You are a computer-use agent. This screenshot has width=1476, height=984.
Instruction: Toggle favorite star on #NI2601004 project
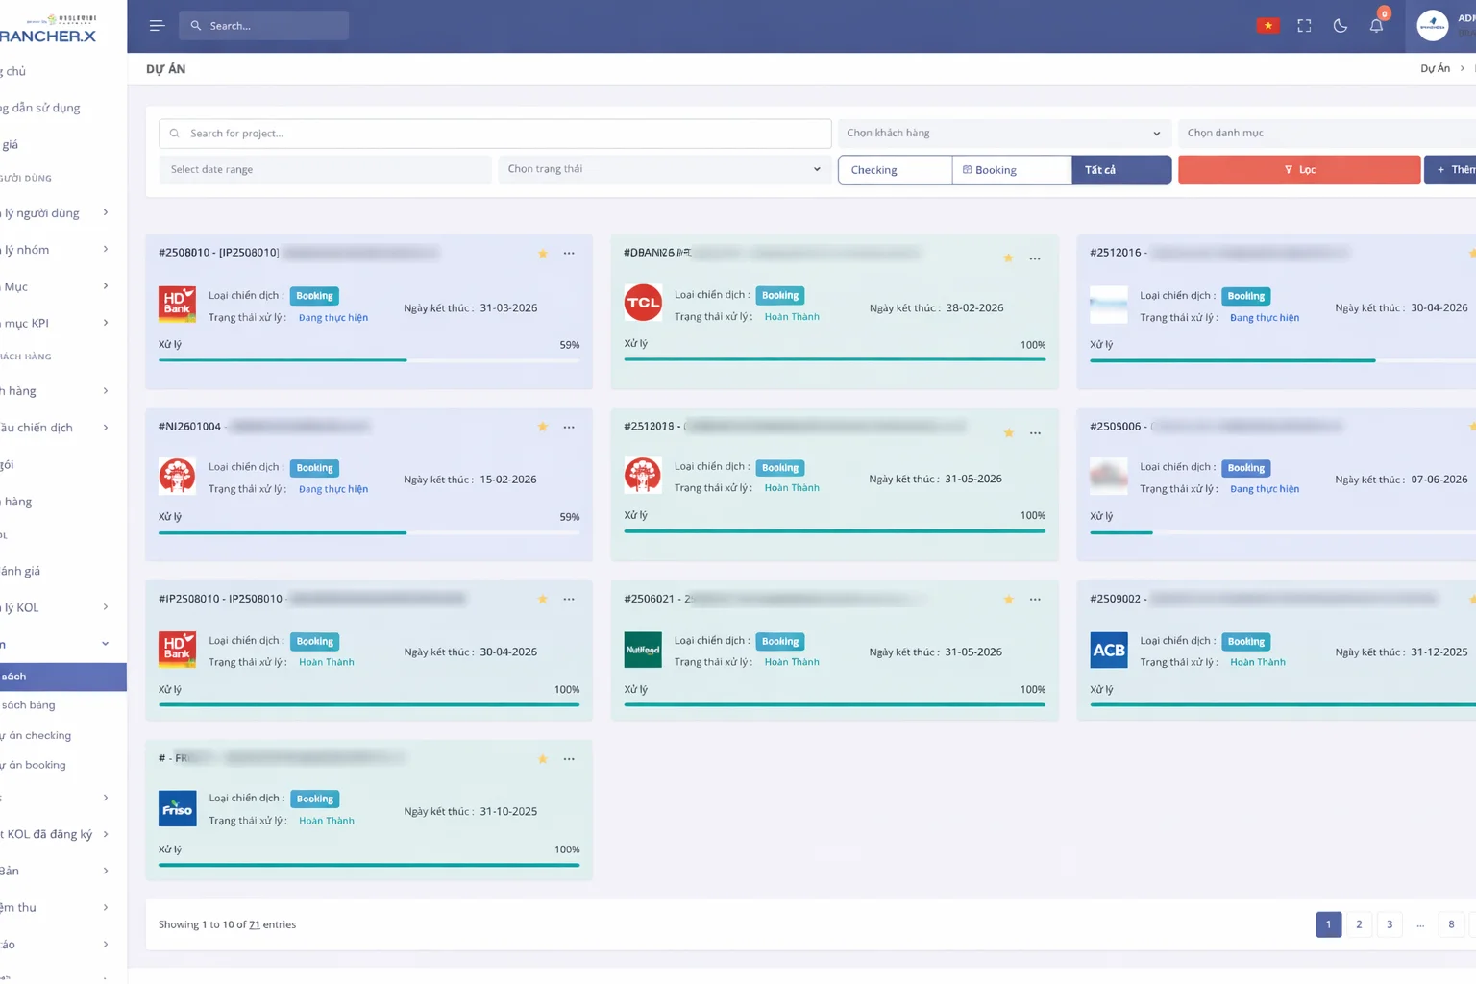[x=543, y=427]
